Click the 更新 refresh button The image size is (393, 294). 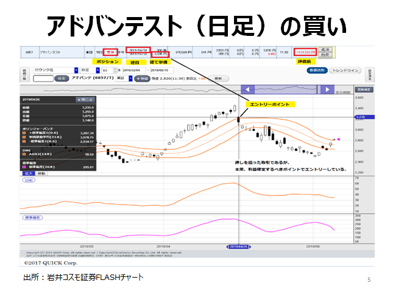[218, 79]
